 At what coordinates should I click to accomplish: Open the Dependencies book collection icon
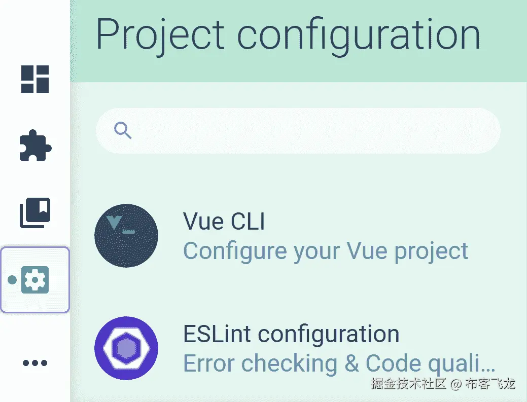coord(35,212)
